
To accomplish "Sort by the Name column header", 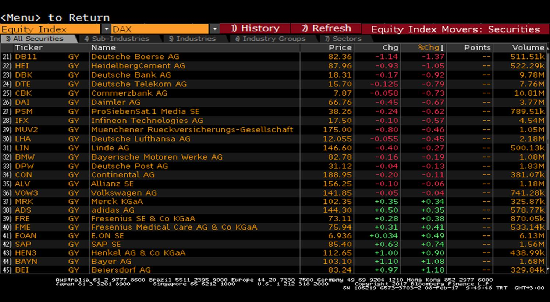I will [x=103, y=47].
